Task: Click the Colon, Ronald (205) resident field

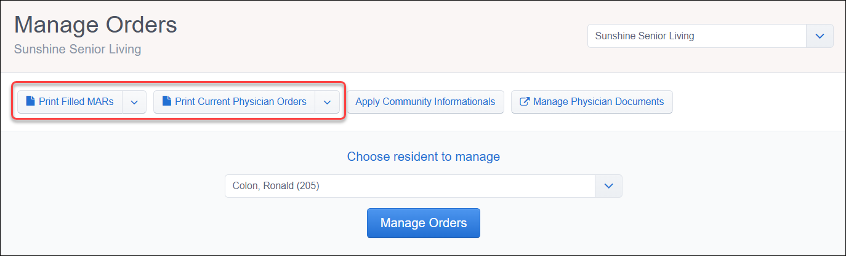Action: pos(410,186)
